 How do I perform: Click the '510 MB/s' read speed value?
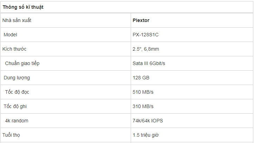click(x=143, y=92)
